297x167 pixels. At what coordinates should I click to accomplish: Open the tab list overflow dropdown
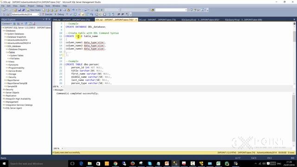click(294, 19)
